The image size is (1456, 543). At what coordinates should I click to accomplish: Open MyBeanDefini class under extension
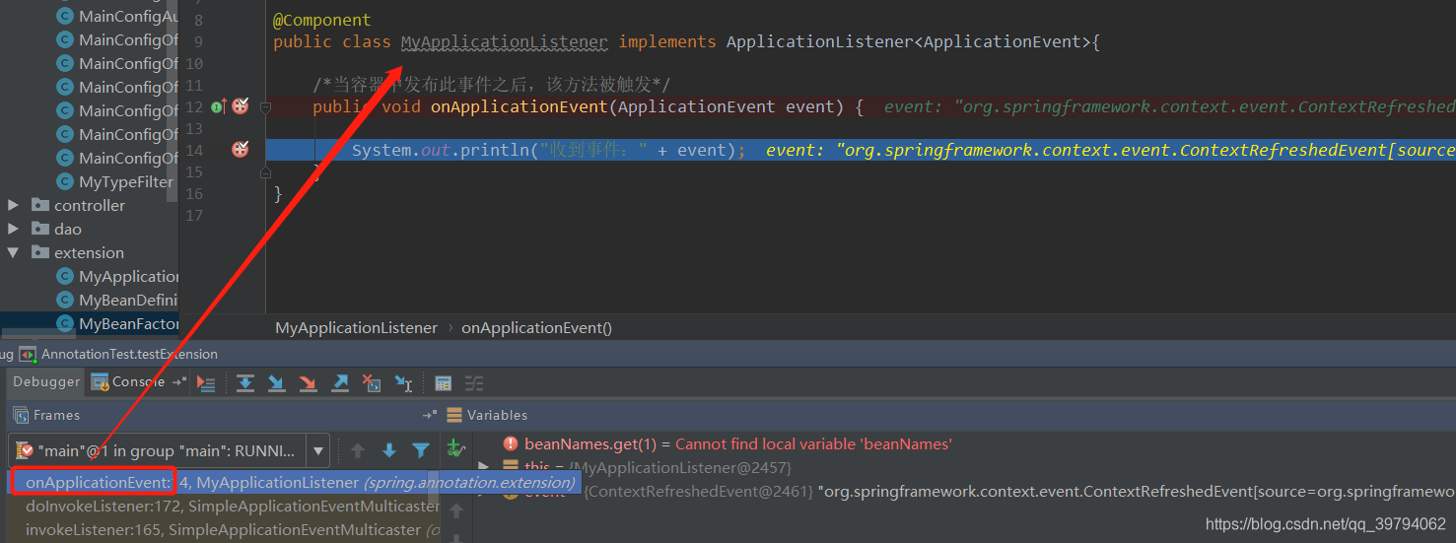pos(129,300)
